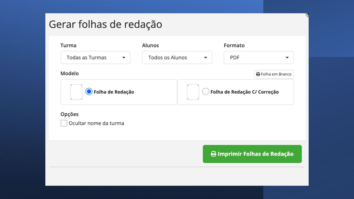Image resolution: width=354 pixels, height=199 pixels.
Task: Select the Folha de Redação radio button
Action: point(89,92)
